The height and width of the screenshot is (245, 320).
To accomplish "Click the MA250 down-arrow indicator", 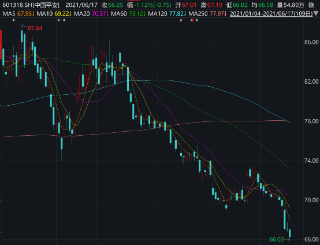I will click(x=225, y=14).
